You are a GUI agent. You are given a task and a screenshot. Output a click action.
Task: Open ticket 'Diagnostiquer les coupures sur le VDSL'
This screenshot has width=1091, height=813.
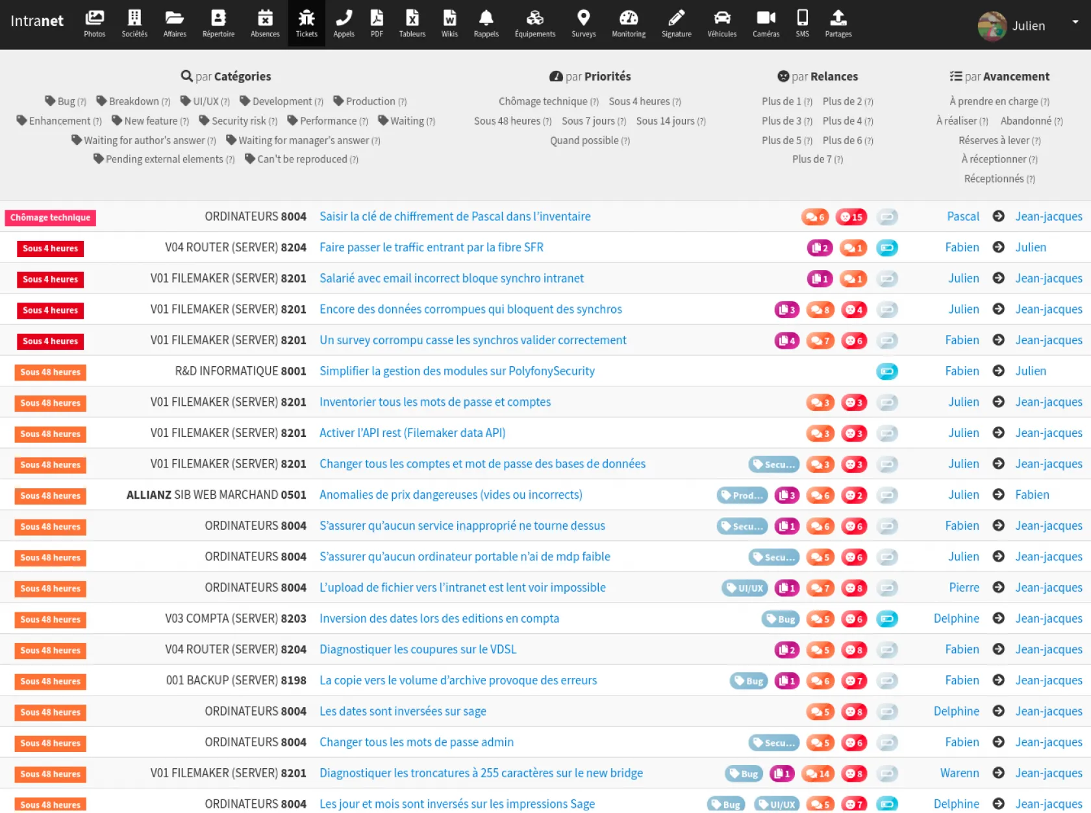[418, 649]
